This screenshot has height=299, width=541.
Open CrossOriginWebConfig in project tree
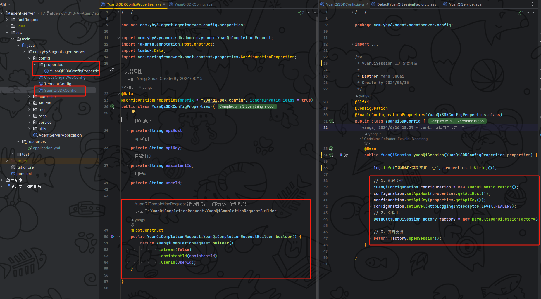pos(62,77)
